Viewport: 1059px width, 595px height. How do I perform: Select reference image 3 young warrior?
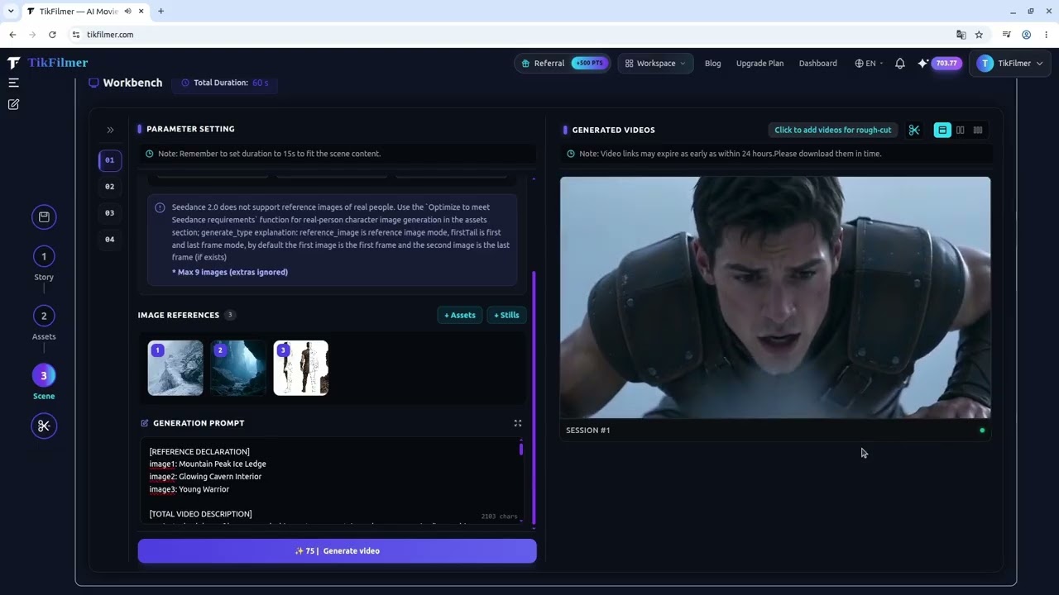tap(301, 368)
